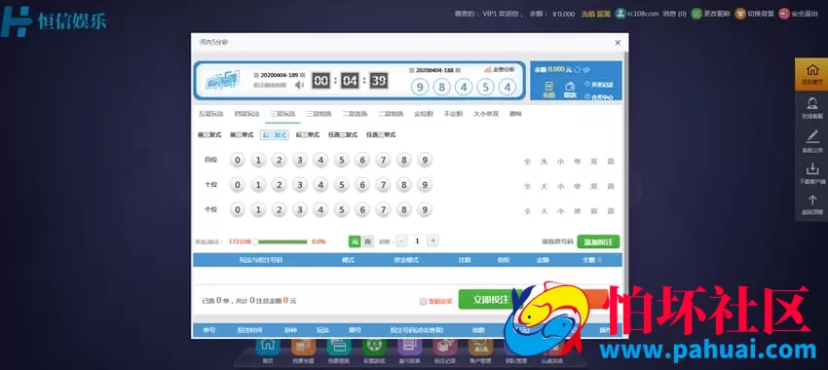
Task: Open the 五星玩法 tab
Action: (x=210, y=114)
